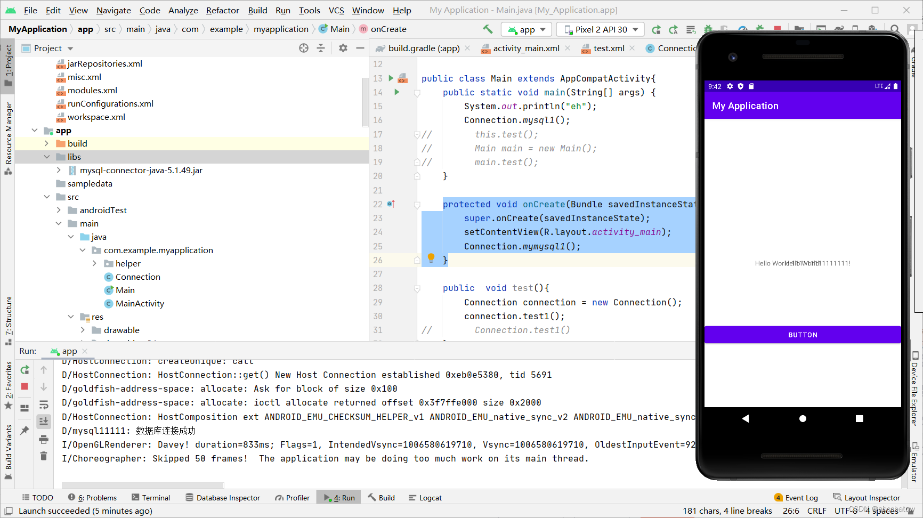Collapse the libs folder

[46, 157]
